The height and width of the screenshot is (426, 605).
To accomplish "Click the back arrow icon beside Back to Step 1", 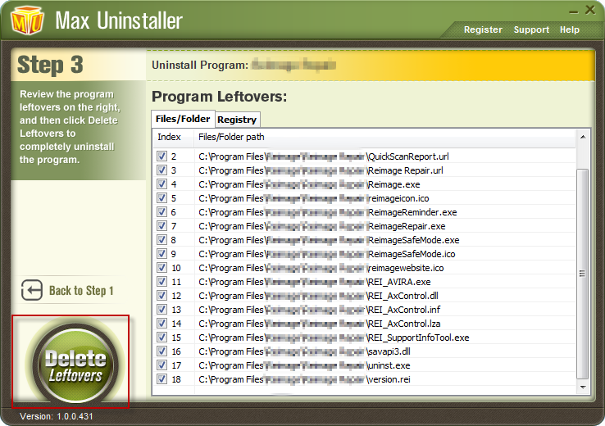I will click(32, 290).
